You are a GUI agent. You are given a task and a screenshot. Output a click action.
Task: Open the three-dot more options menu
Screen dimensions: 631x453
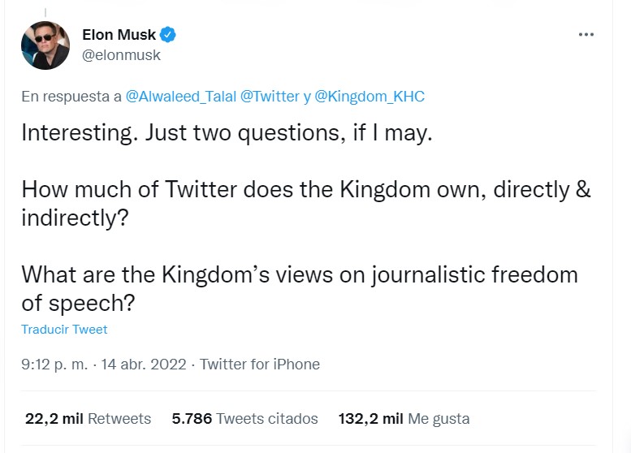pos(586,36)
